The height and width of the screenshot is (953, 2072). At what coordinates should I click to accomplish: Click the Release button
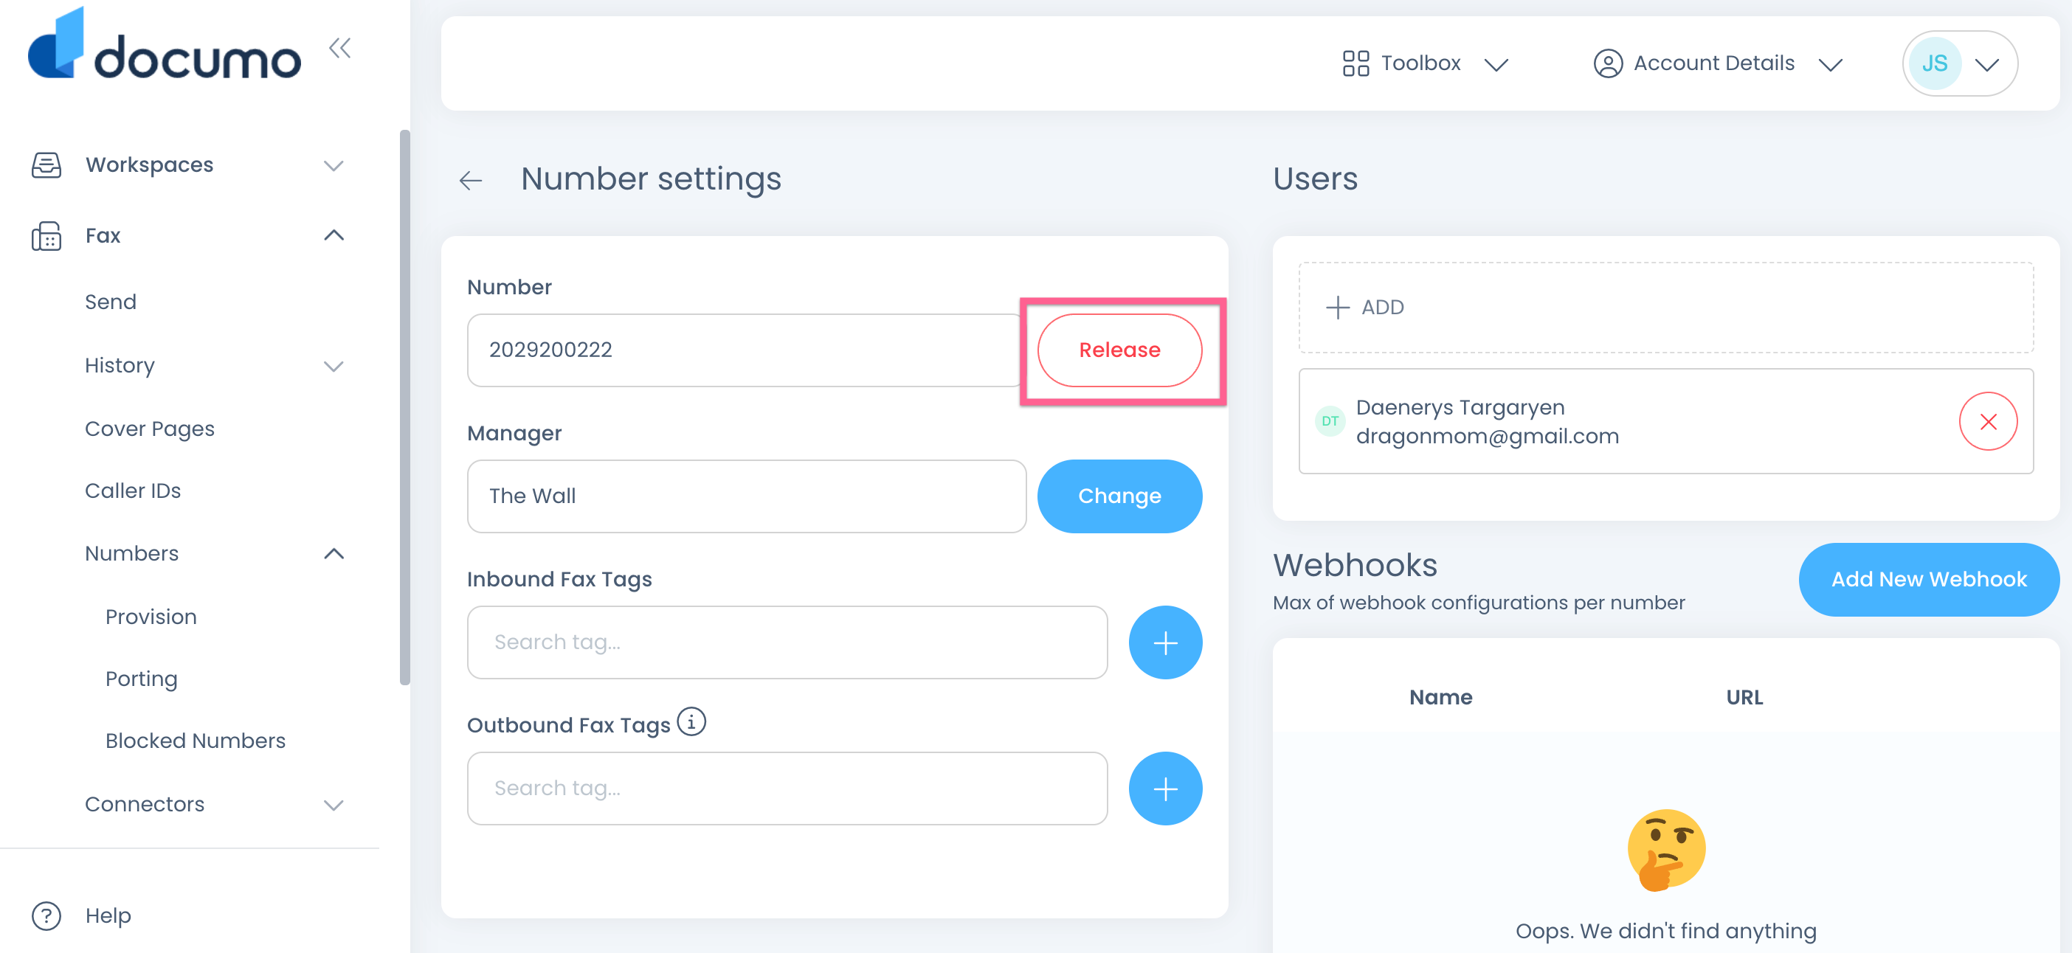(1119, 350)
